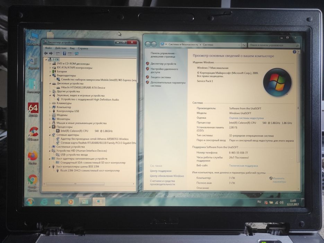Click the forward button in System window
The height and width of the screenshot is (243, 324).
(x=154, y=44)
